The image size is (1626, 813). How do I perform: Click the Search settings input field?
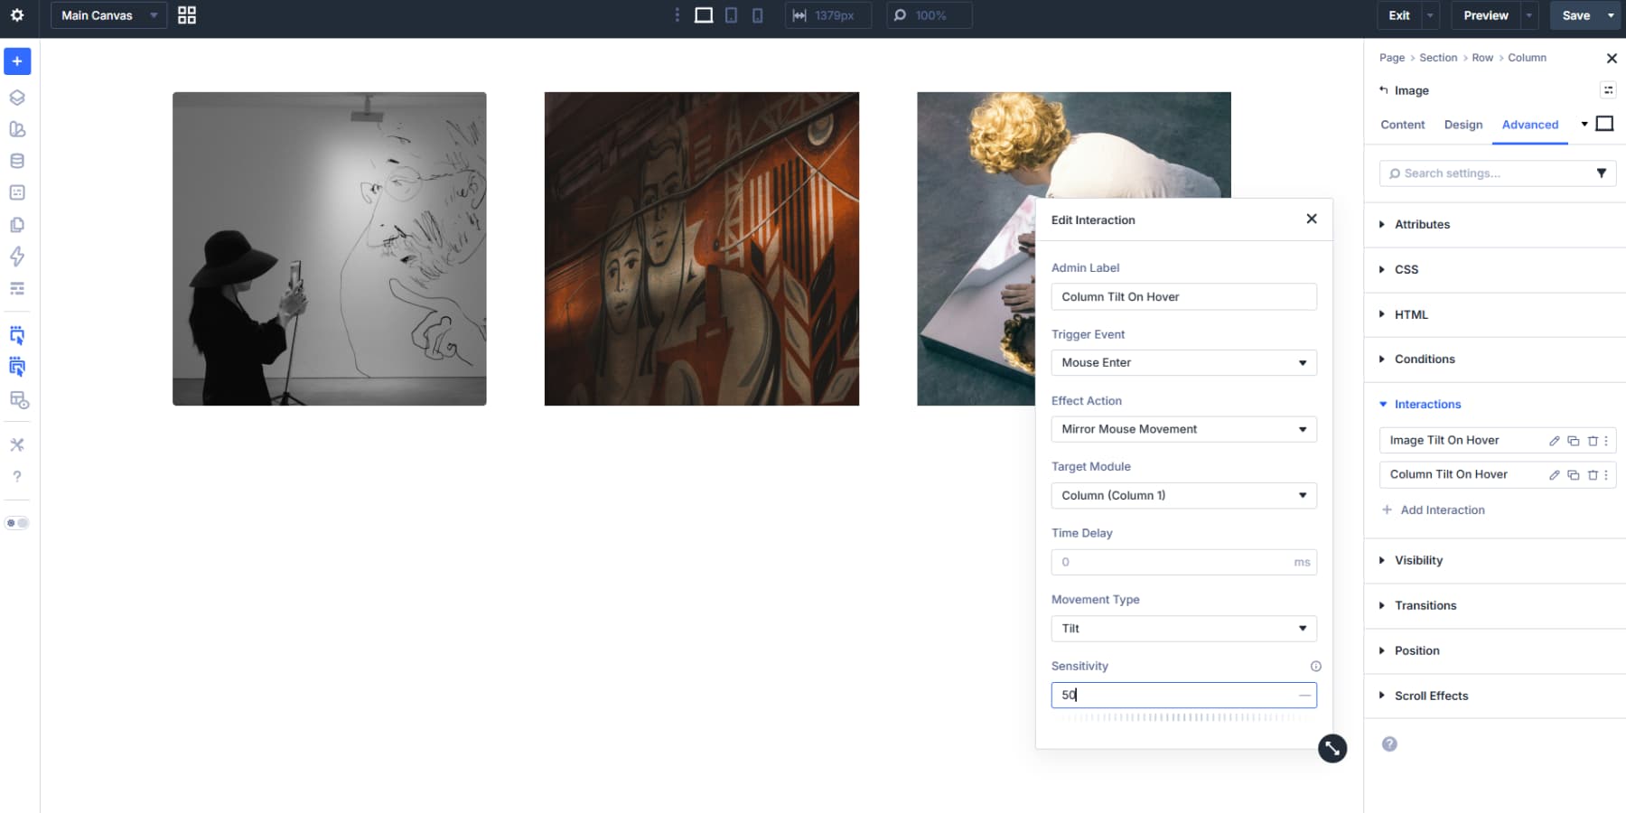click(1490, 173)
